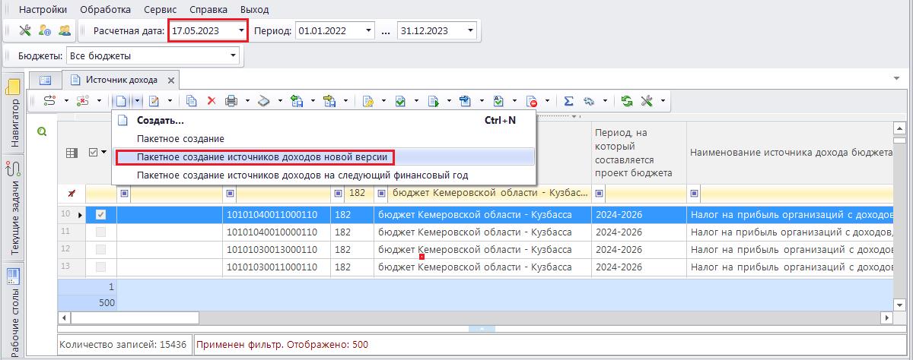Screen dimensions: 913x360
Task: Click the document with red stop sign icon
Action: click(533, 100)
